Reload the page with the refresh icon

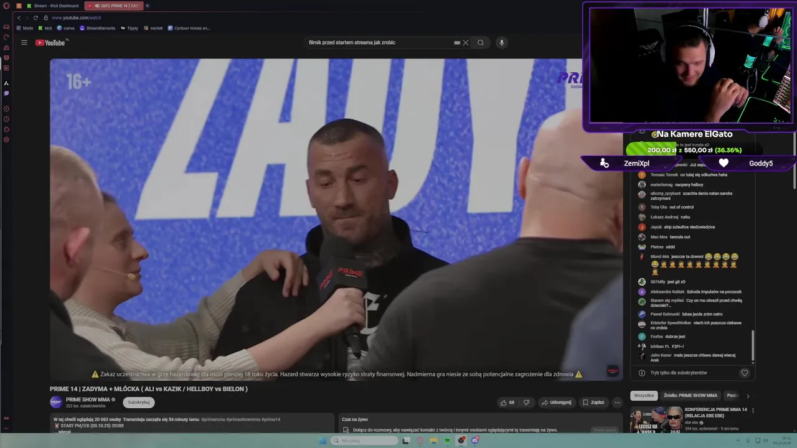click(x=35, y=17)
